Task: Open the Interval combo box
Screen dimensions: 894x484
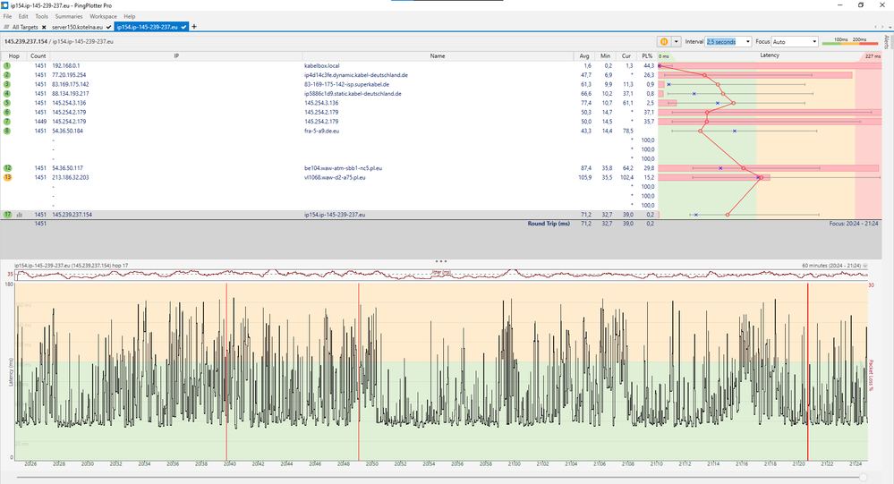Action: 728,42
